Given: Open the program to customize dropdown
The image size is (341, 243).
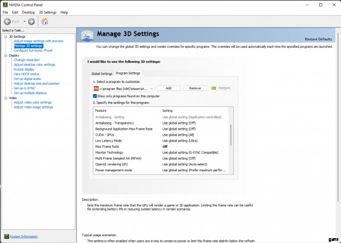Looking at the screenshot, I should tap(151, 88).
